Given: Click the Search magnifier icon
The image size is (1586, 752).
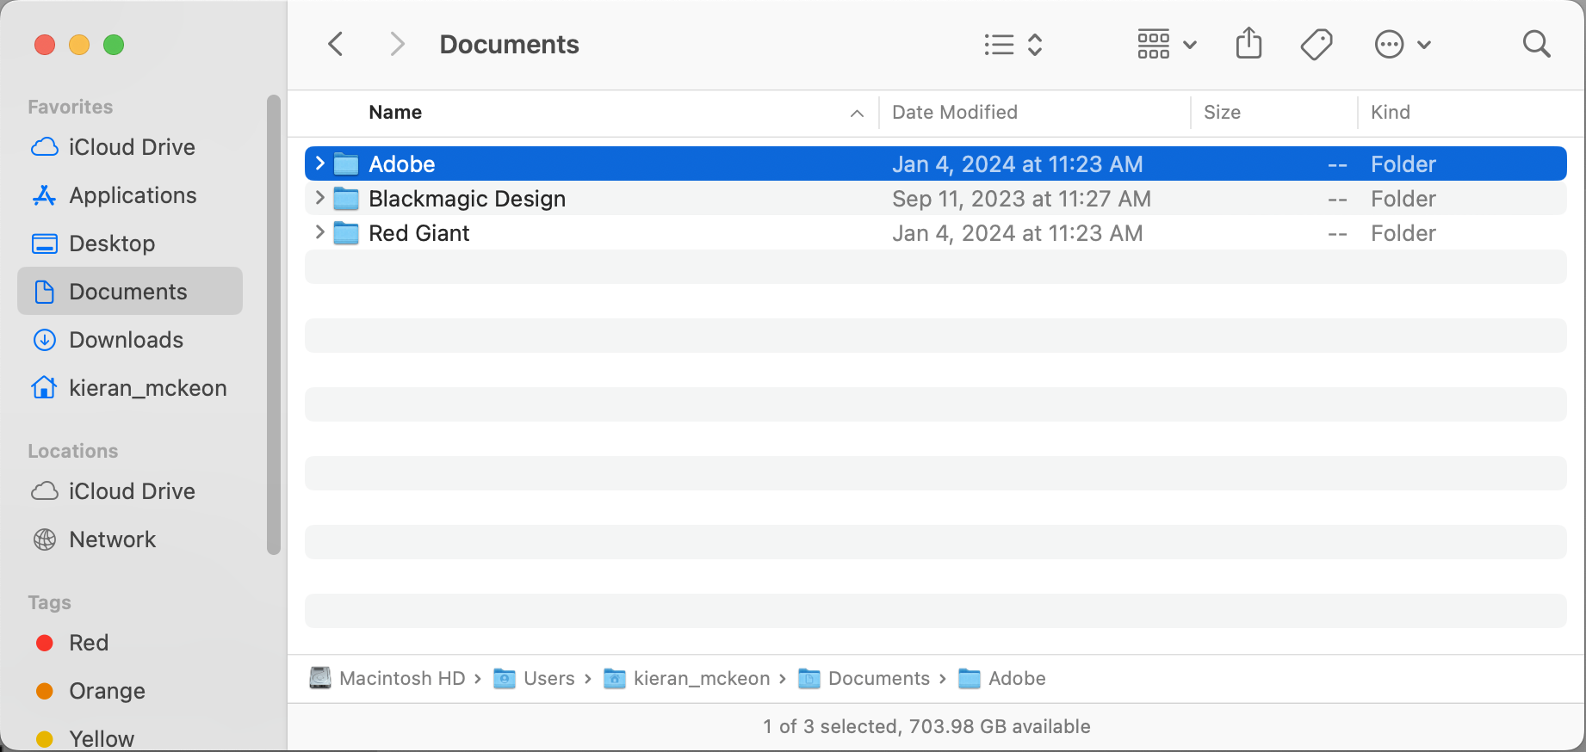Looking at the screenshot, I should tap(1536, 44).
